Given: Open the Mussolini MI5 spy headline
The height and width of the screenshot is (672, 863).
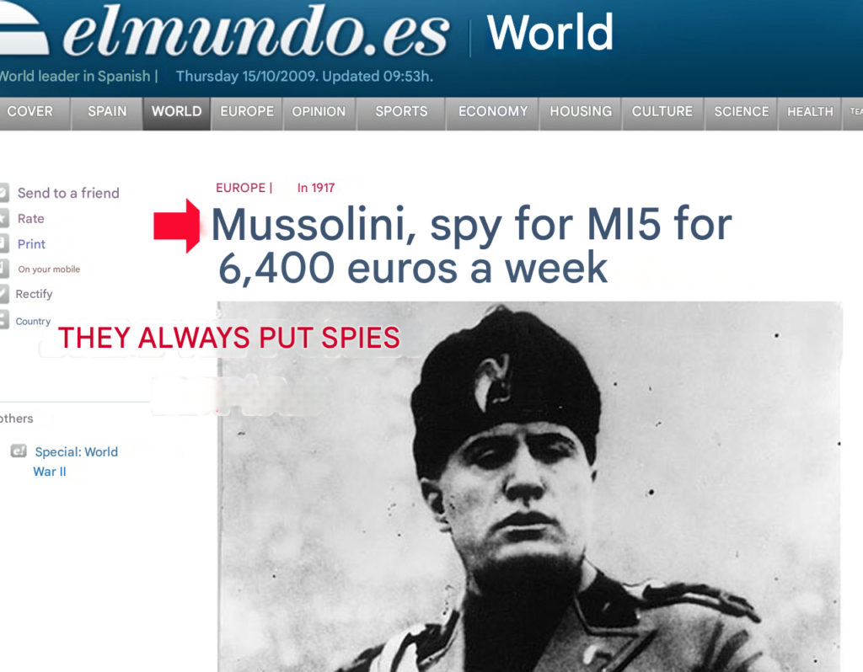Looking at the screenshot, I should (x=472, y=246).
